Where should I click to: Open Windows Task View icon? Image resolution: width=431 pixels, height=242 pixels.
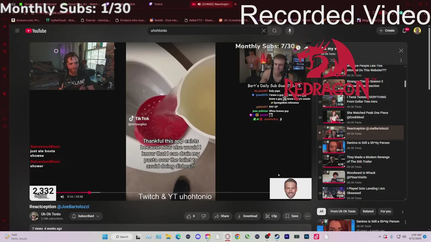coord(138,237)
